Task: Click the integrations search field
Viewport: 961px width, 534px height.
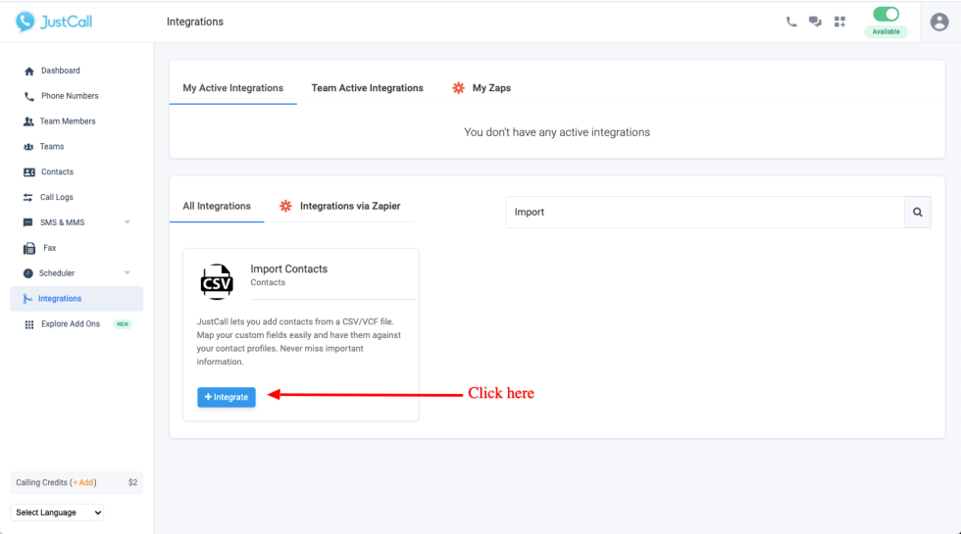Action: click(x=705, y=212)
